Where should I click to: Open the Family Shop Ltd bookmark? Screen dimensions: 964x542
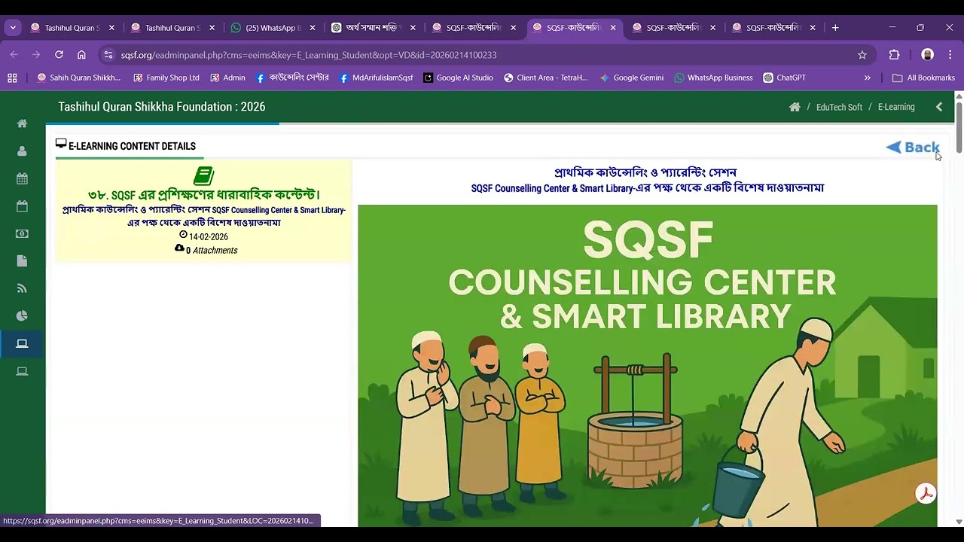click(166, 78)
